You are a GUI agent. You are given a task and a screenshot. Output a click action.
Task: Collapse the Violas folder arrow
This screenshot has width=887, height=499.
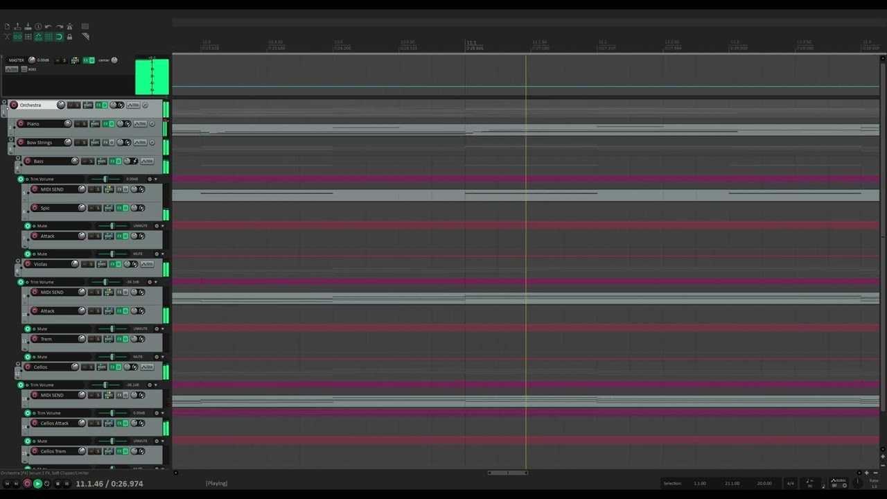pyautogui.click(x=18, y=261)
